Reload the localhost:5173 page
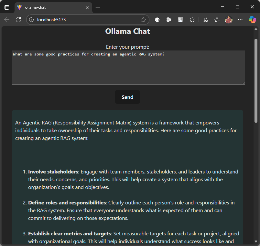 point(18,20)
